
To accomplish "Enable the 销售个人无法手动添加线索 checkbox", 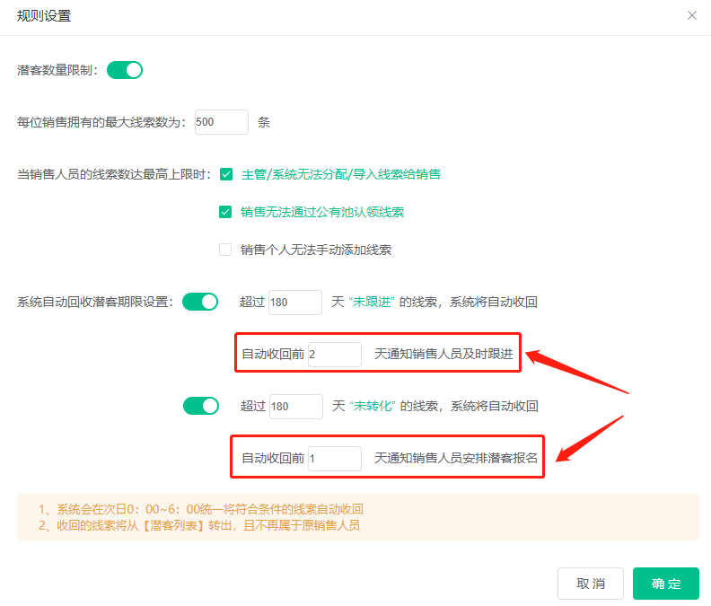I will [x=225, y=250].
